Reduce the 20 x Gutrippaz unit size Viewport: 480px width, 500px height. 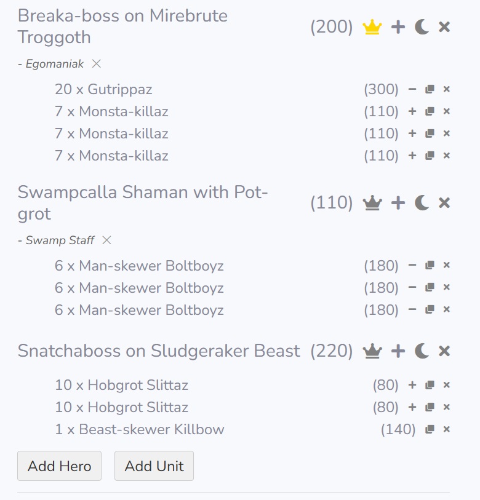(412, 89)
